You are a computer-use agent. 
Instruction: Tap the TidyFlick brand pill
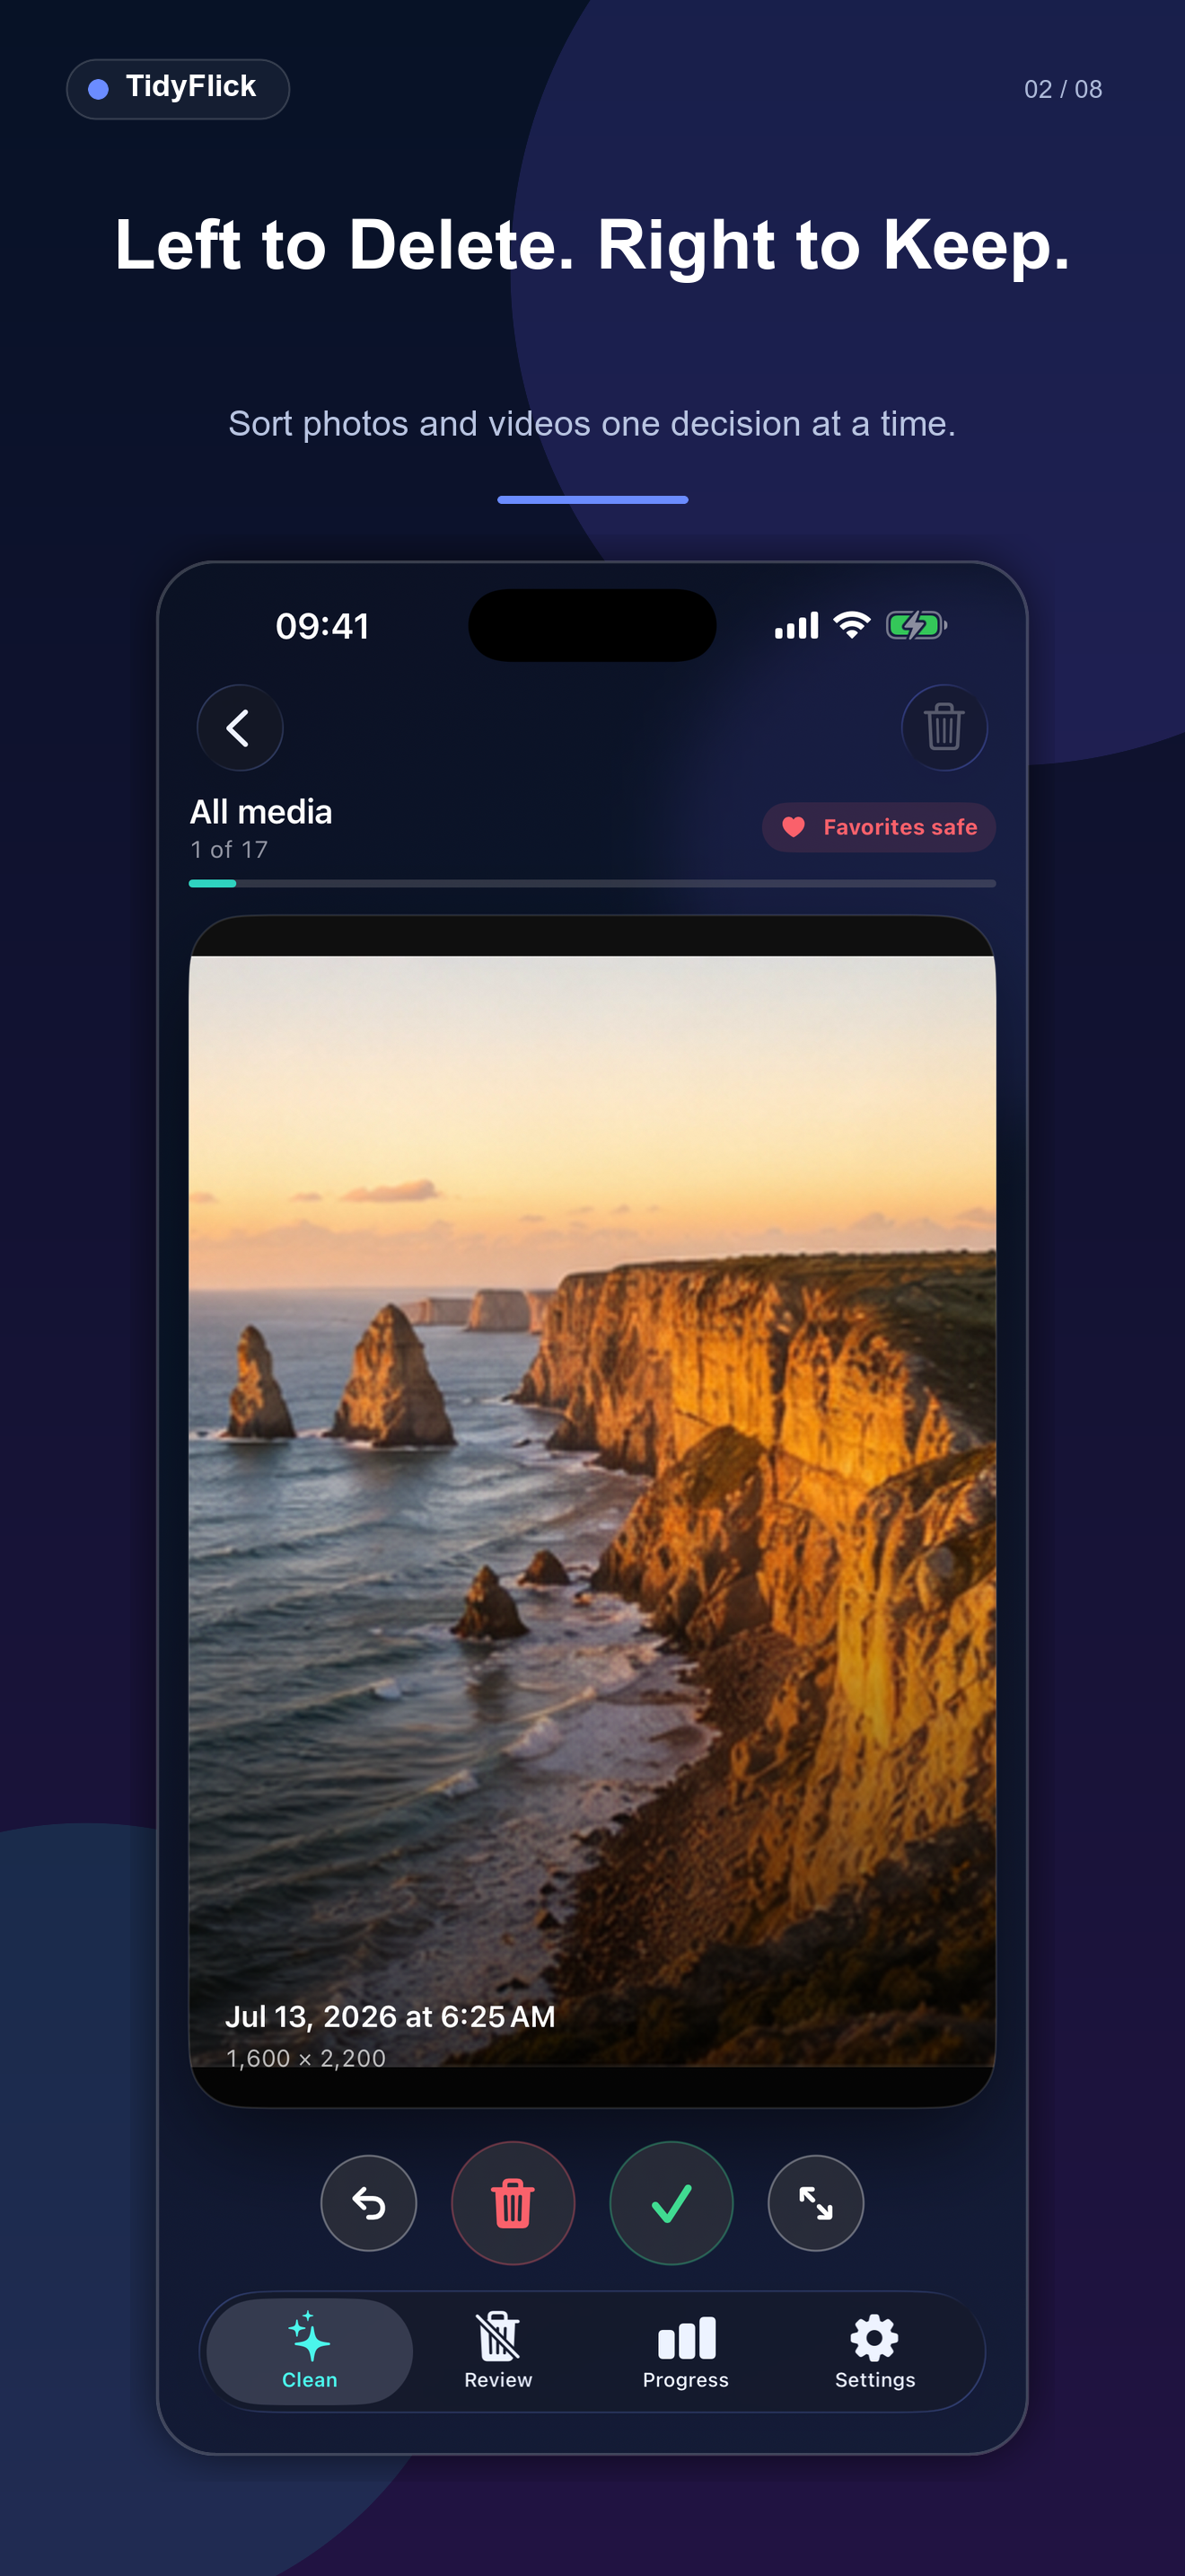click(x=178, y=89)
